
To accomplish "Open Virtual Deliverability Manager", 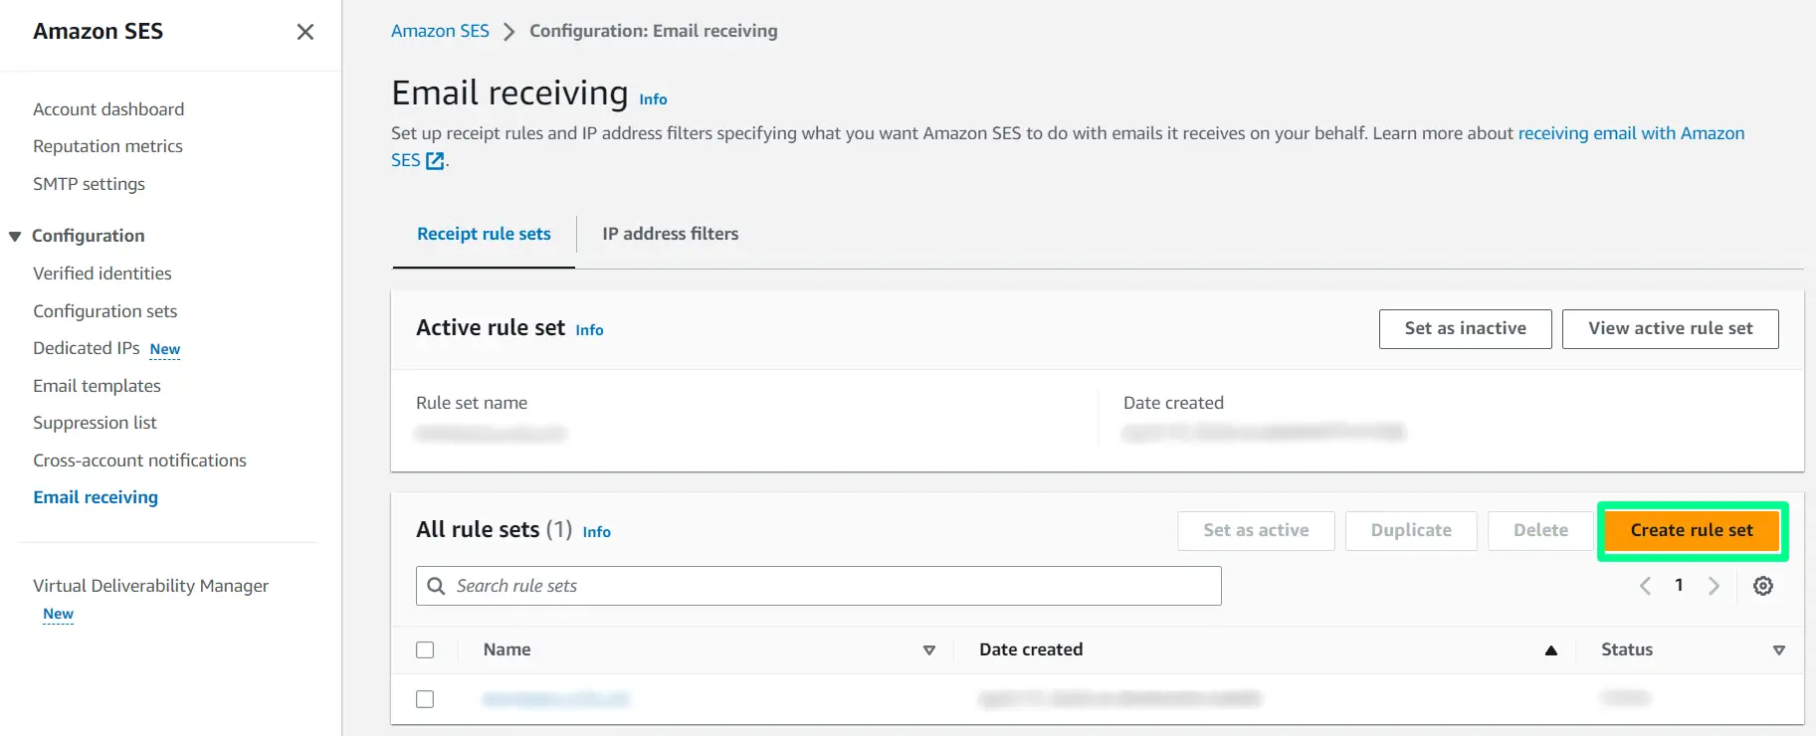I will [x=150, y=586].
